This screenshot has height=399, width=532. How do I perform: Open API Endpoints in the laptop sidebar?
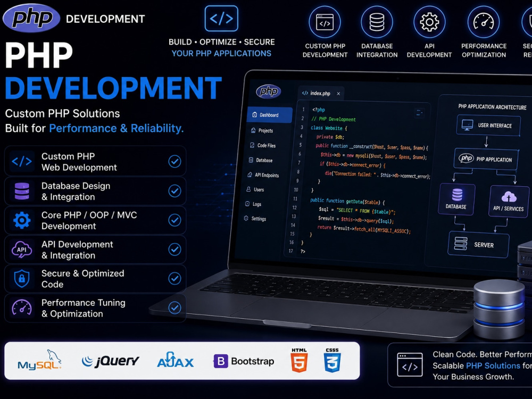click(x=263, y=175)
